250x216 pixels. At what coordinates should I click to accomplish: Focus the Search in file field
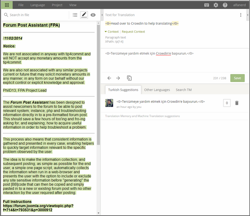(38, 15)
